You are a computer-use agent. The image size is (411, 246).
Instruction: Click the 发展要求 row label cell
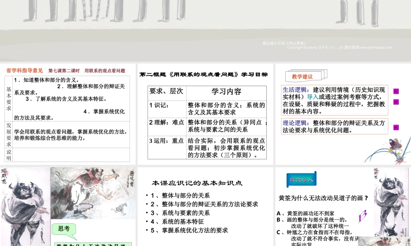[x=9, y=134]
